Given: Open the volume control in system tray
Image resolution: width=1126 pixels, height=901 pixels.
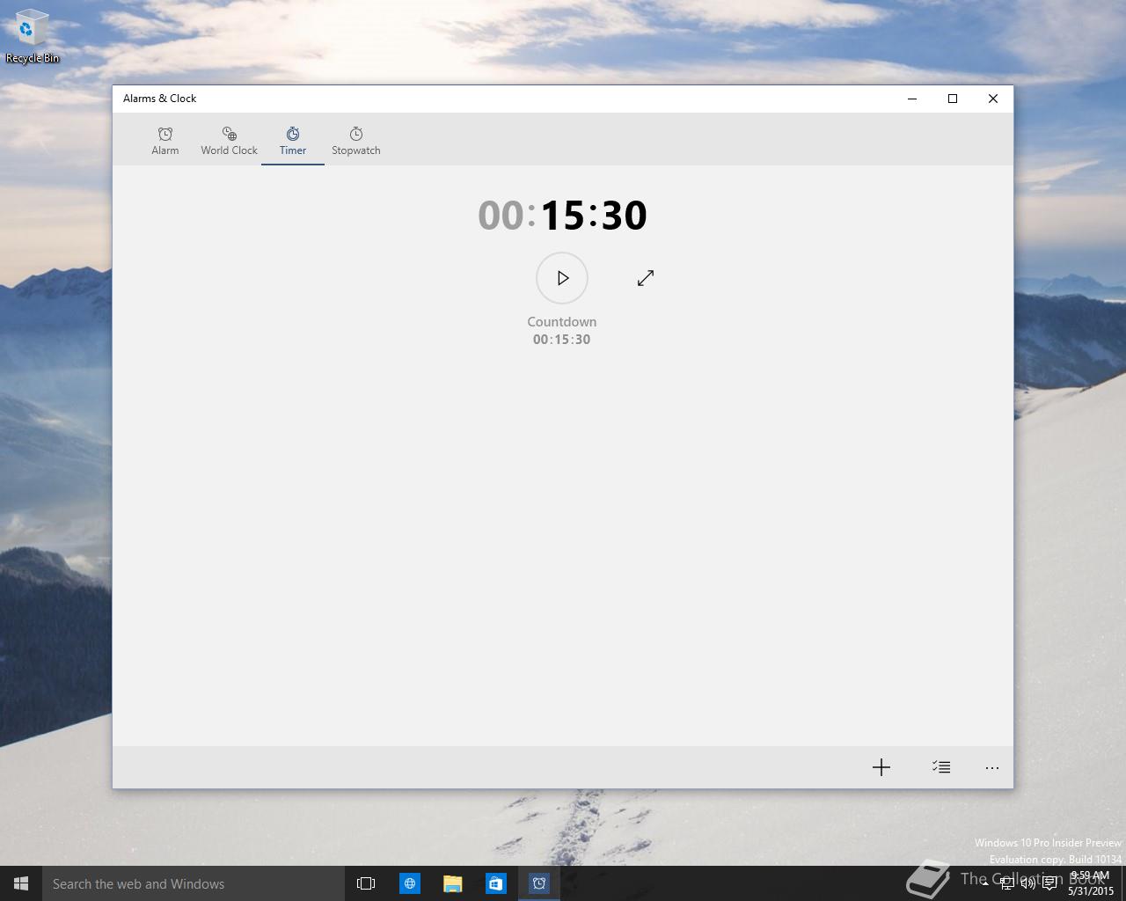Looking at the screenshot, I should 1027,883.
